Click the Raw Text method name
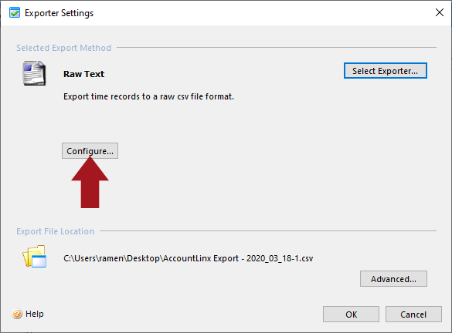The image size is (452, 333). [x=84, y=74]
